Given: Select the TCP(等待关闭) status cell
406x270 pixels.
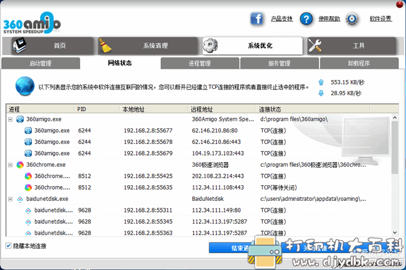Looking at the screenshot, I should 278,188.
